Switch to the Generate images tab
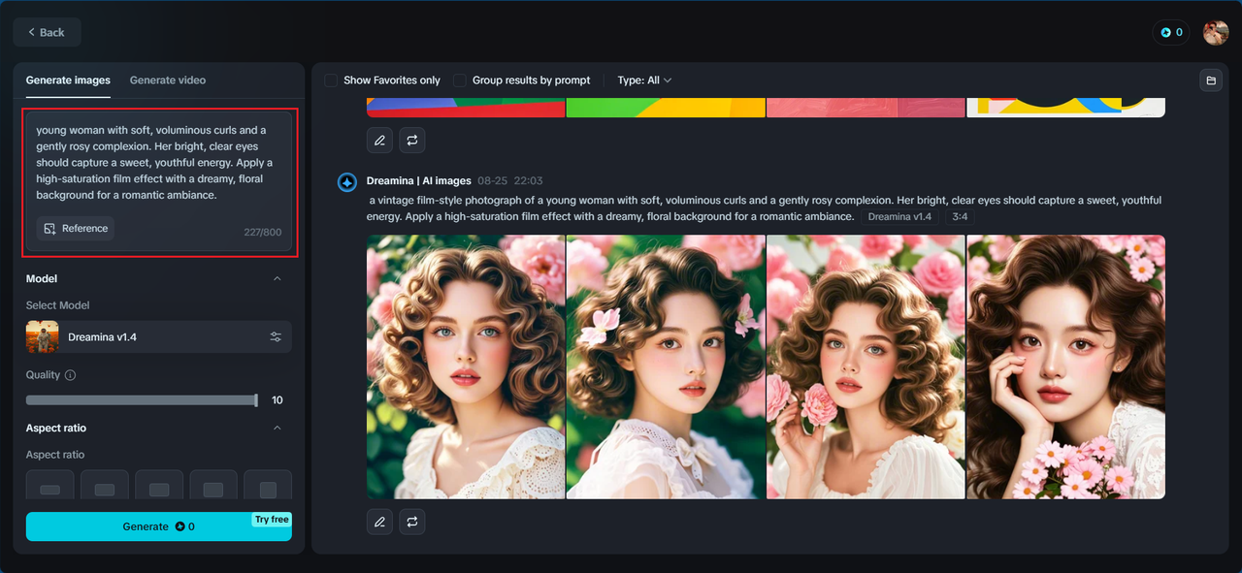1242x573 pixels. click(x=68, y=80)
